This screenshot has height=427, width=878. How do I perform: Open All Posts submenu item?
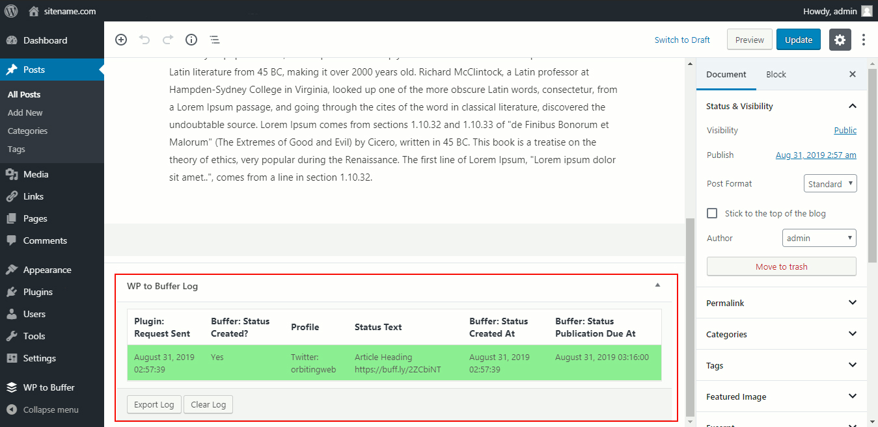[24, 94]
